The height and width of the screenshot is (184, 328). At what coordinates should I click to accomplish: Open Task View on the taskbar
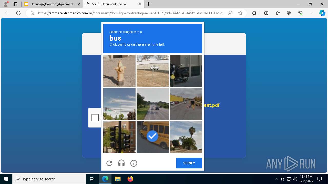pos(92,179)
